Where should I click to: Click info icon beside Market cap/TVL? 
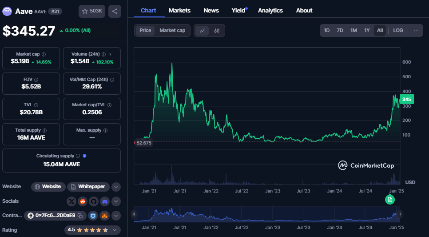pyautogui.click(x=109, y=105)
